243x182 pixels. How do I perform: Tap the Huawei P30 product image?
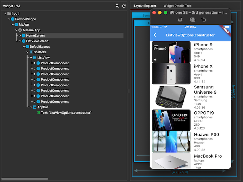tap(171, 142)
